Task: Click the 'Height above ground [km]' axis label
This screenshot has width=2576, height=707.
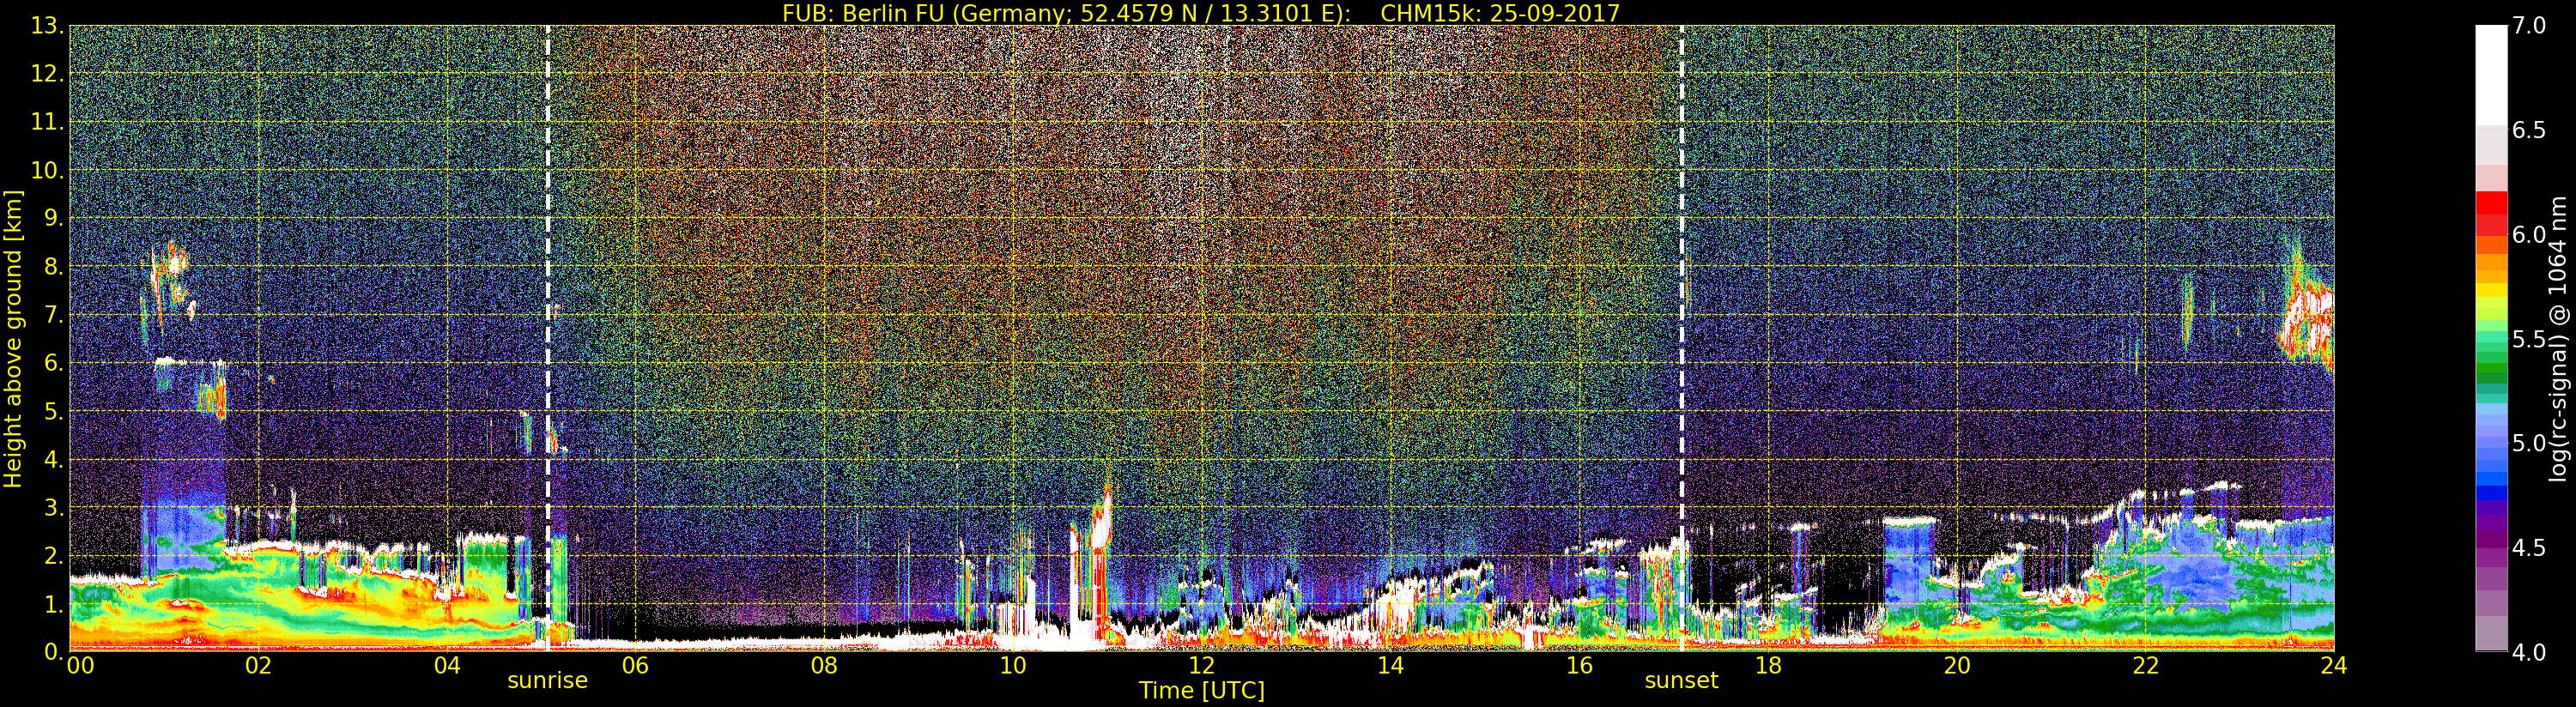Action: pos(13,339)
